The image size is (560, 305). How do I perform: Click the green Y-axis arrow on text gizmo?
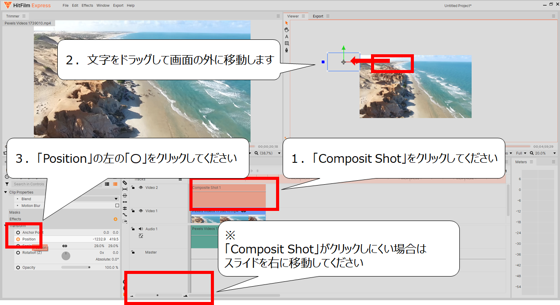point(344,47)
